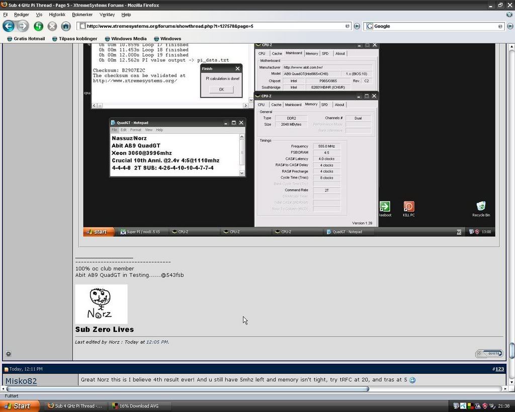Open the Bokmerker menu
Image resolution: width=515 pixels, height=412 pixels.
click(82, 15)
